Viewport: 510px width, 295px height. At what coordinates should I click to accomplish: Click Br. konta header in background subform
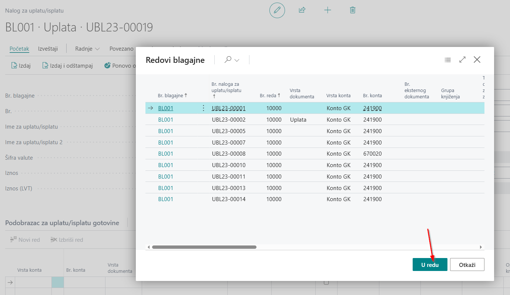76,270
